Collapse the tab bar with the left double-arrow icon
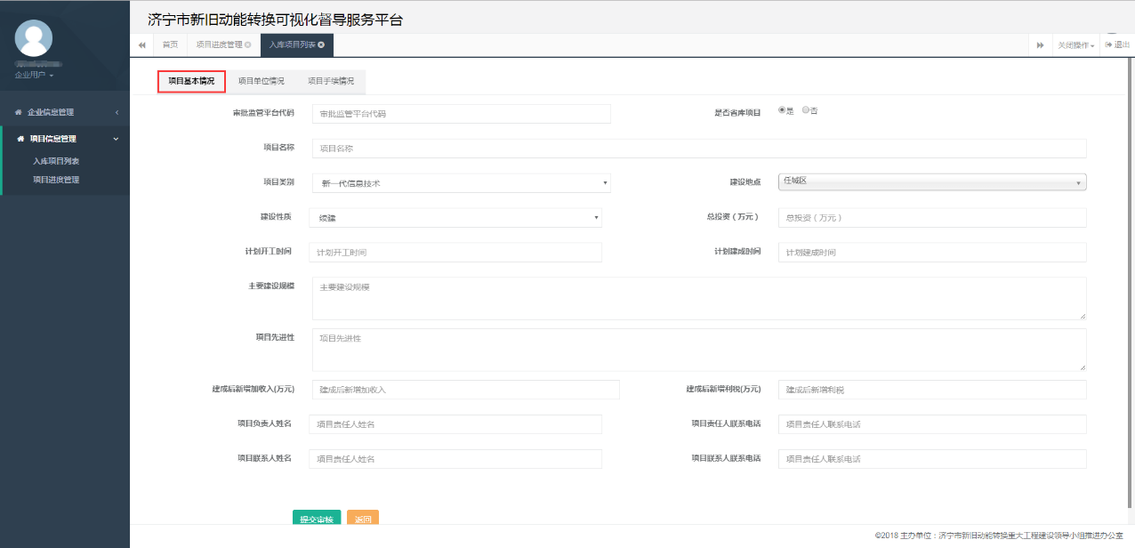1135x548 pixels. 142,44
